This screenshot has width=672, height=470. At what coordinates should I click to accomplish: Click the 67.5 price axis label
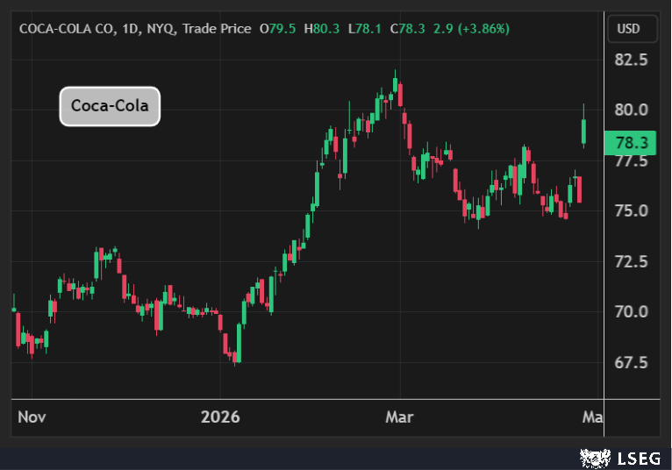631,362
